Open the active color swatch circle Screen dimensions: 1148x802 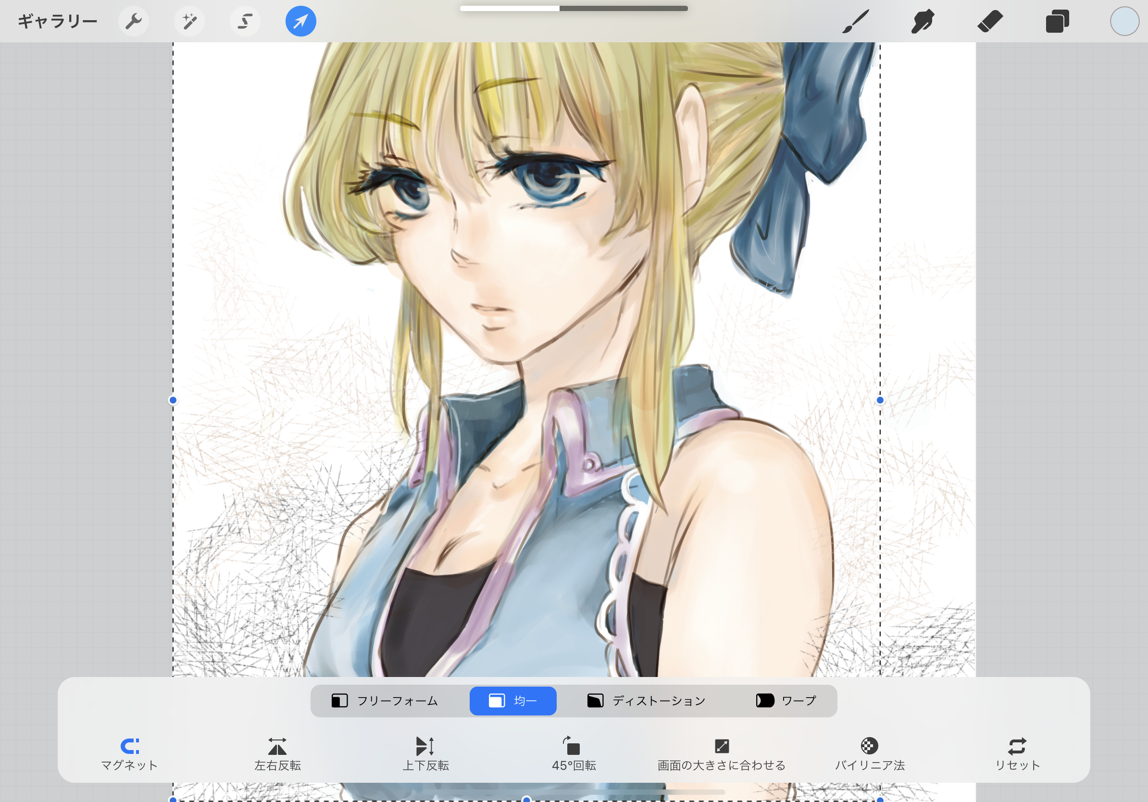point(1124,21)
